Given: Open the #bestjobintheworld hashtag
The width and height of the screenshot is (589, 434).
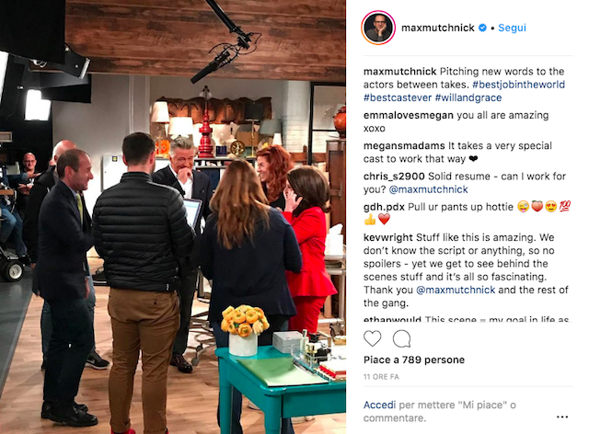Looking at the screenshot, I should pos(518,85).
